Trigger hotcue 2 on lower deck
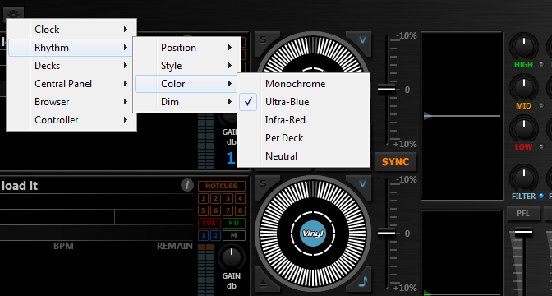 click(x=216, y=198)
